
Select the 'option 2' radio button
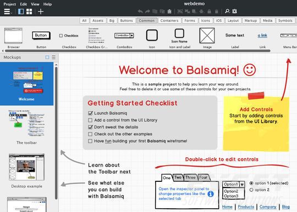(x=251, y=190)
